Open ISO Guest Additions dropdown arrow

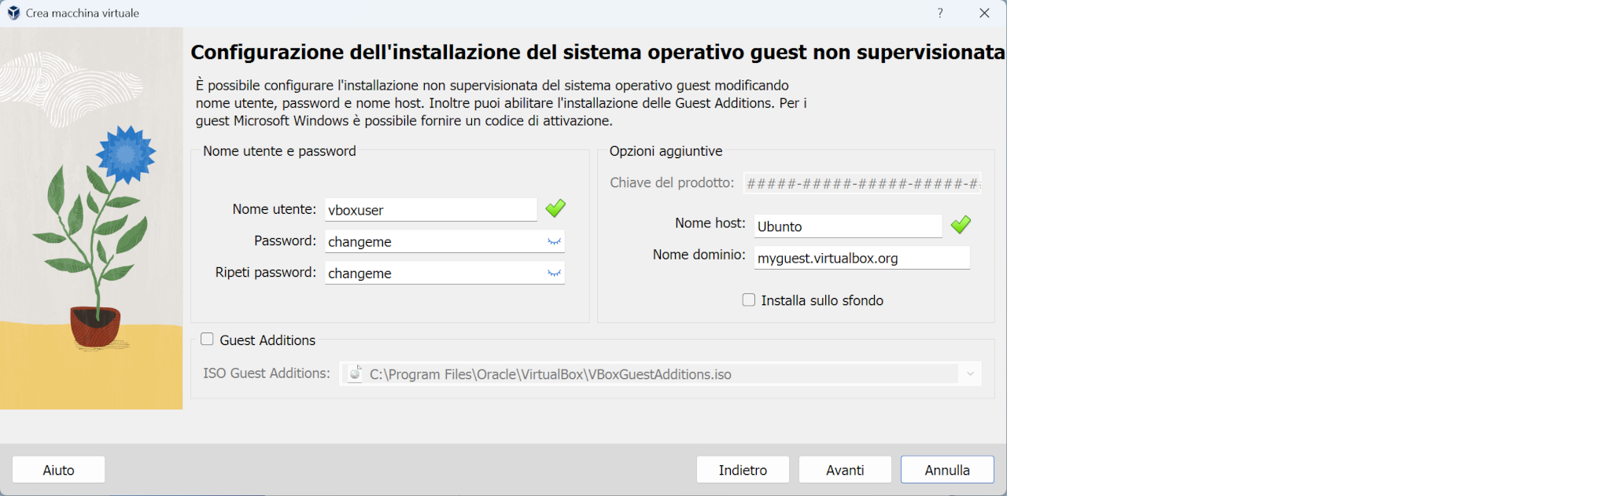pyautogui.click(x=971, y=373)
